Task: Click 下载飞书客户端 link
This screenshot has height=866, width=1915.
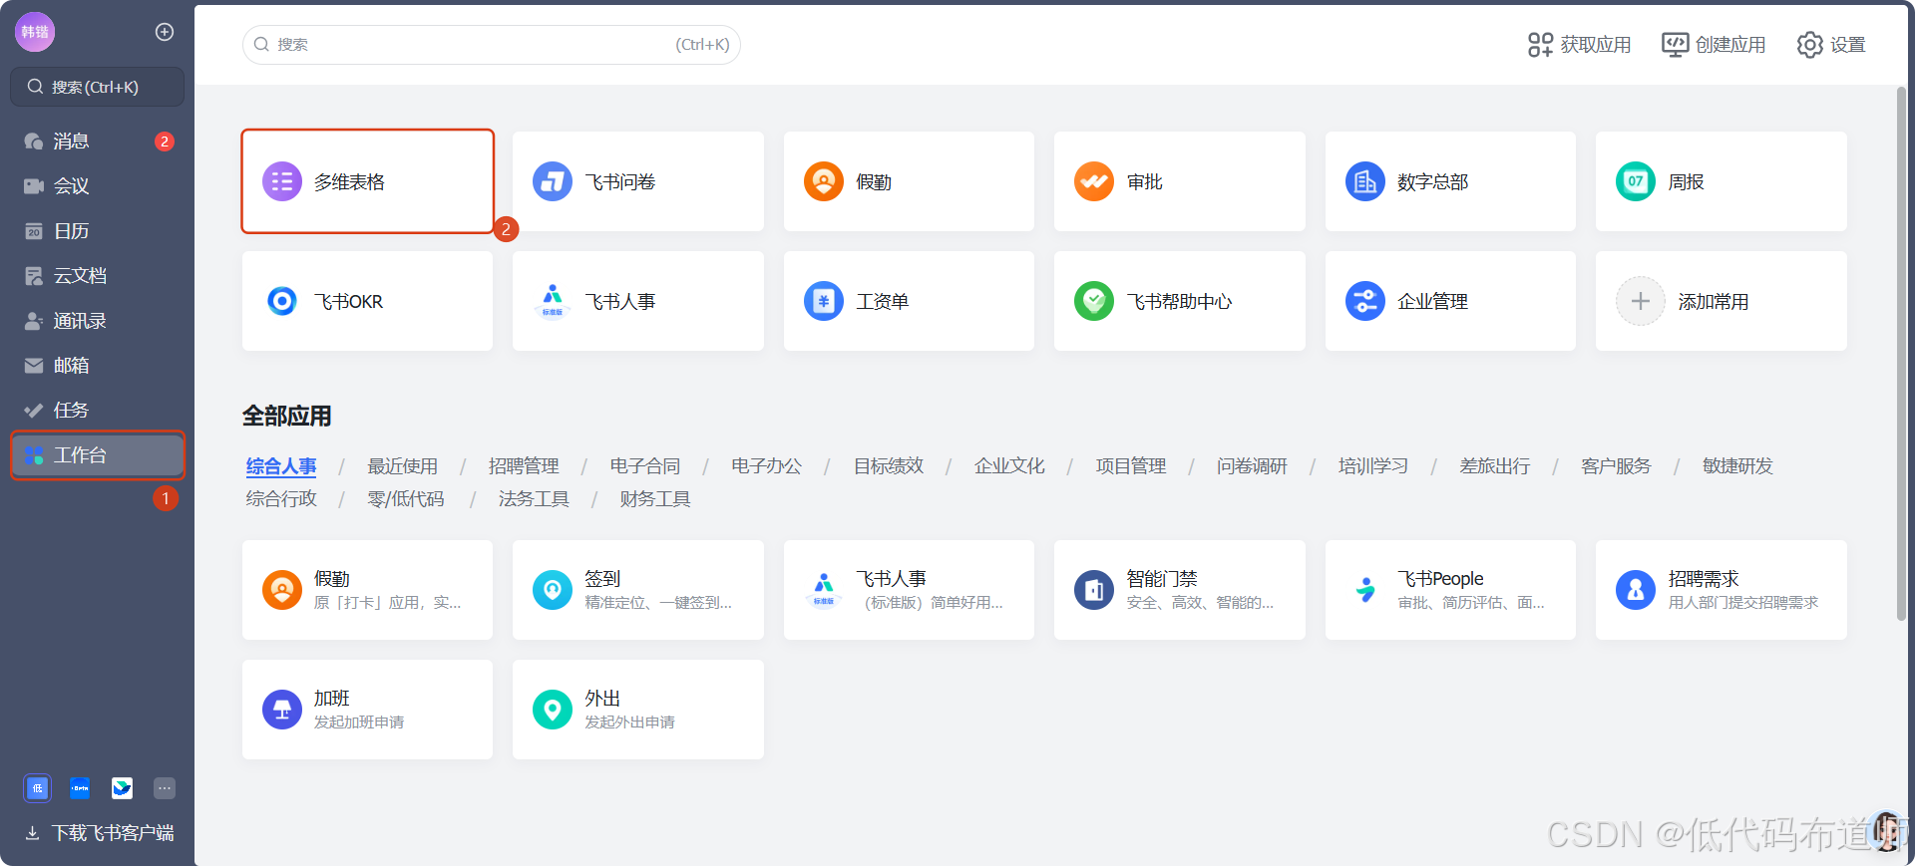Action: pos(100,833)
